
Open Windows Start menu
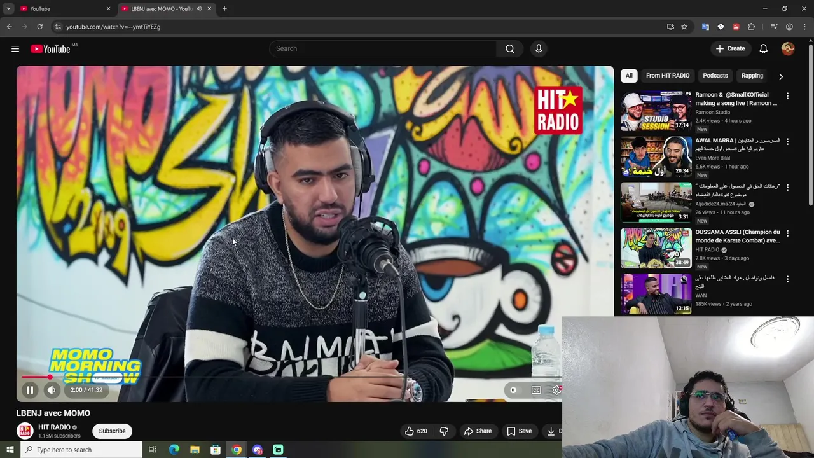[10, 450]
